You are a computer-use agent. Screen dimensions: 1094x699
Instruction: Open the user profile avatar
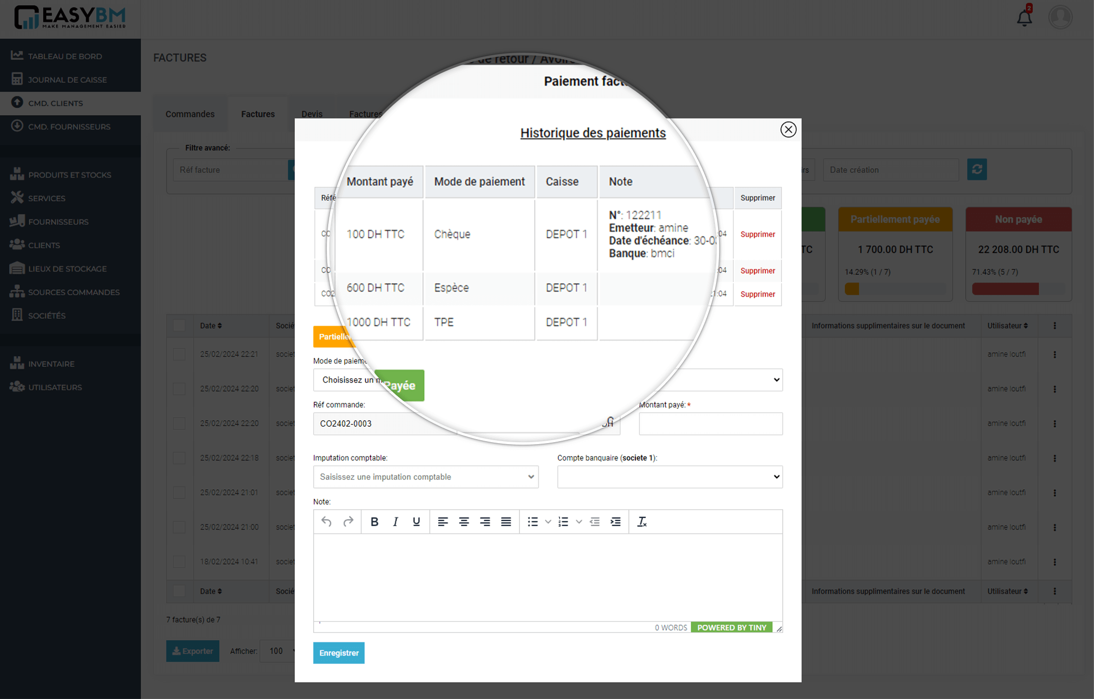1060,17
